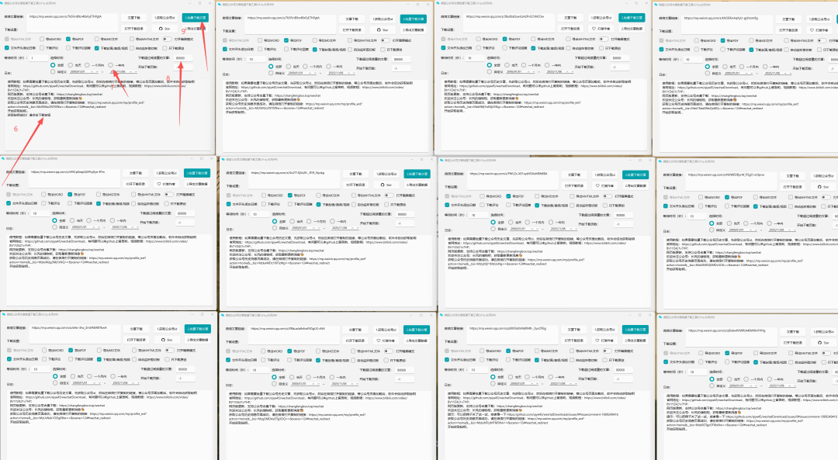This screenshot has height=460, width=838.
Task: Click title bar app icon of middle row second window
Action: pyautogui.click(x=224, y=159)
